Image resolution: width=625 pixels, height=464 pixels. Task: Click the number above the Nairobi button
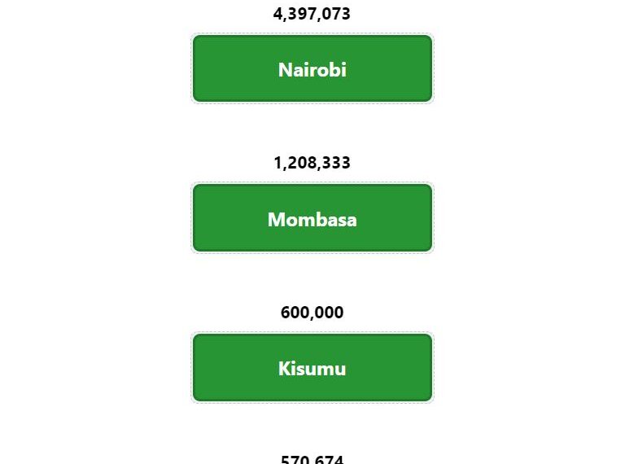(312, 14)
